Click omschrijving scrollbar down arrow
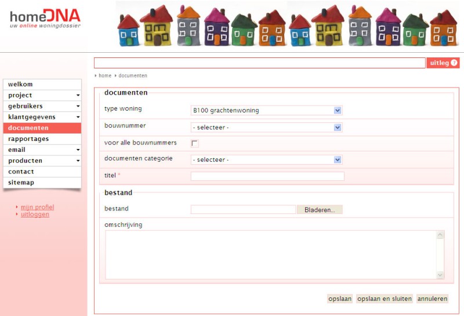 (x=440, y=275)
